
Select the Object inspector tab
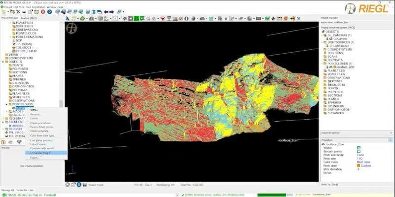tap(330, 18)
